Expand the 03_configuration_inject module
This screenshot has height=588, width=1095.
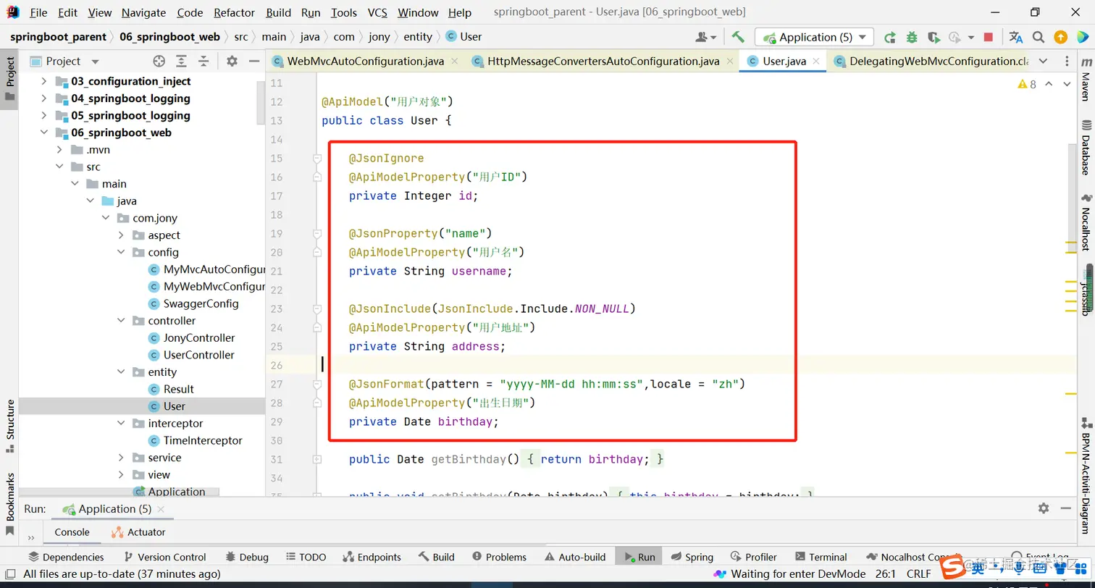click(44, 81)
